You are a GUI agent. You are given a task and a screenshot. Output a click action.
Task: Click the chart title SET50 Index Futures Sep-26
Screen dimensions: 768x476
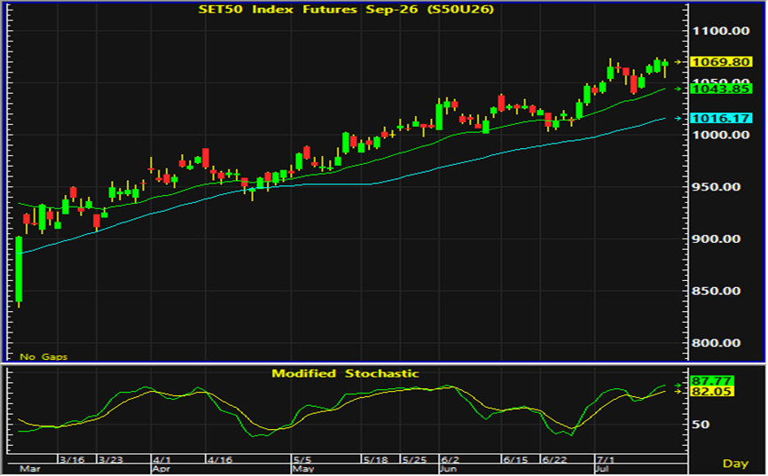click(346, 9)
